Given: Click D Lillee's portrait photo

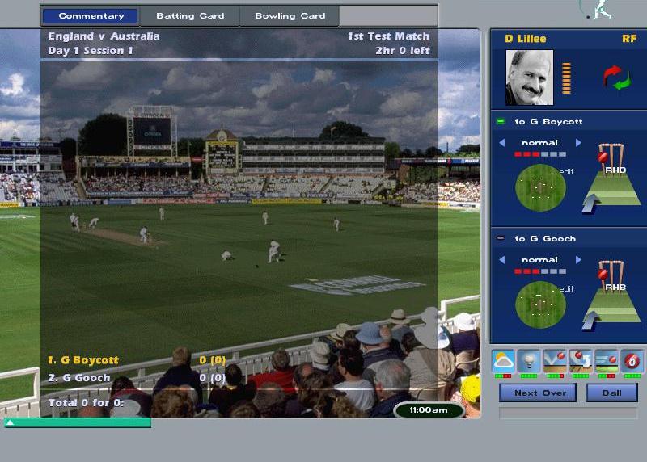Looking at the screenshot, I should click(x=529, y=78).
